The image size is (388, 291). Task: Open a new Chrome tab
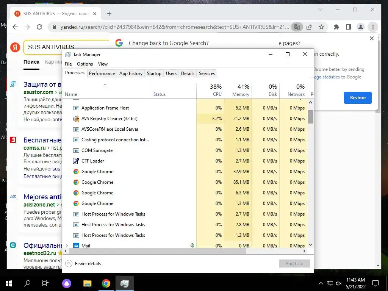tap(109, 14)
